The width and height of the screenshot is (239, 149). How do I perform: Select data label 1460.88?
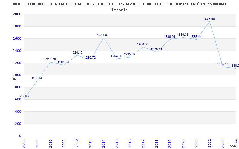click(x=143, y=44)
